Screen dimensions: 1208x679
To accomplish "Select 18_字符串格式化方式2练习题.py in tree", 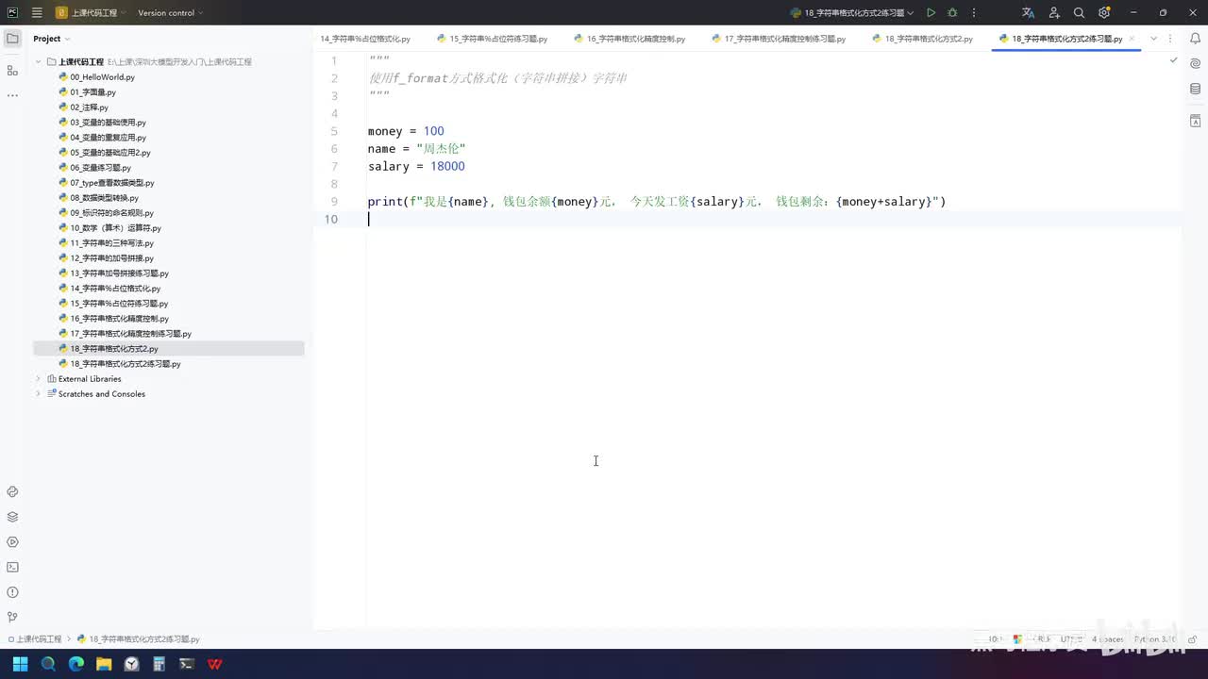I will [125, 364].
